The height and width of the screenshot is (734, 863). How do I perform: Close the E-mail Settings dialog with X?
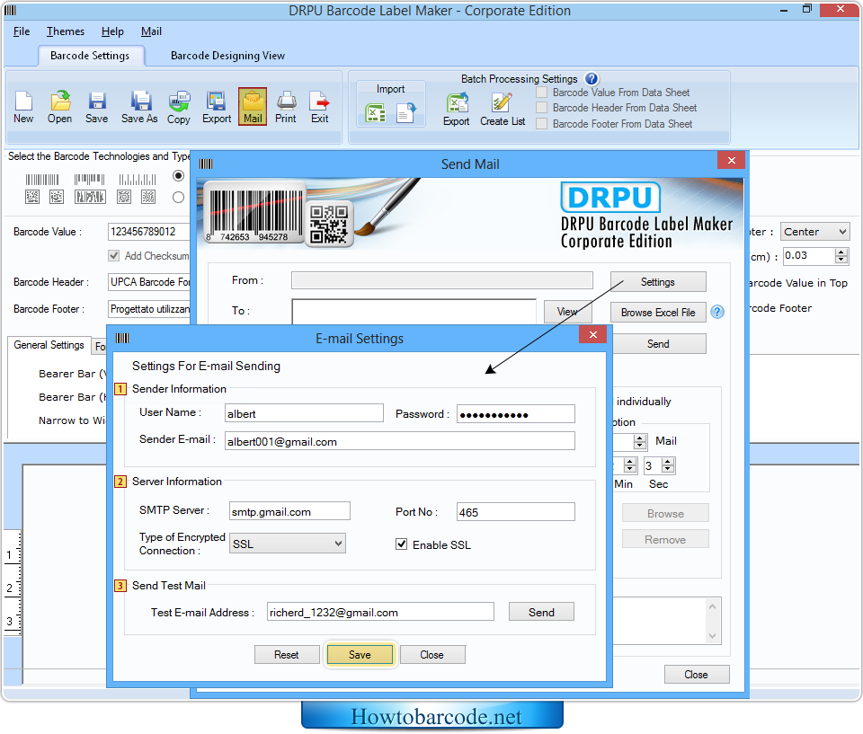(592, 334)
